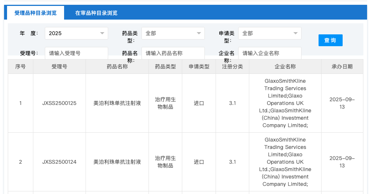Click the 序号 column header

click(20, 67)
